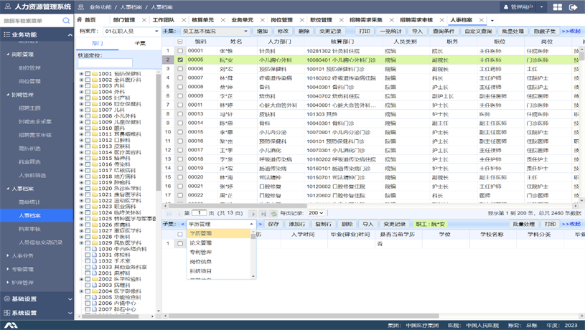Click the main table horizontal scrollbar
585x330 pixels.
click(x=238, y=205)
